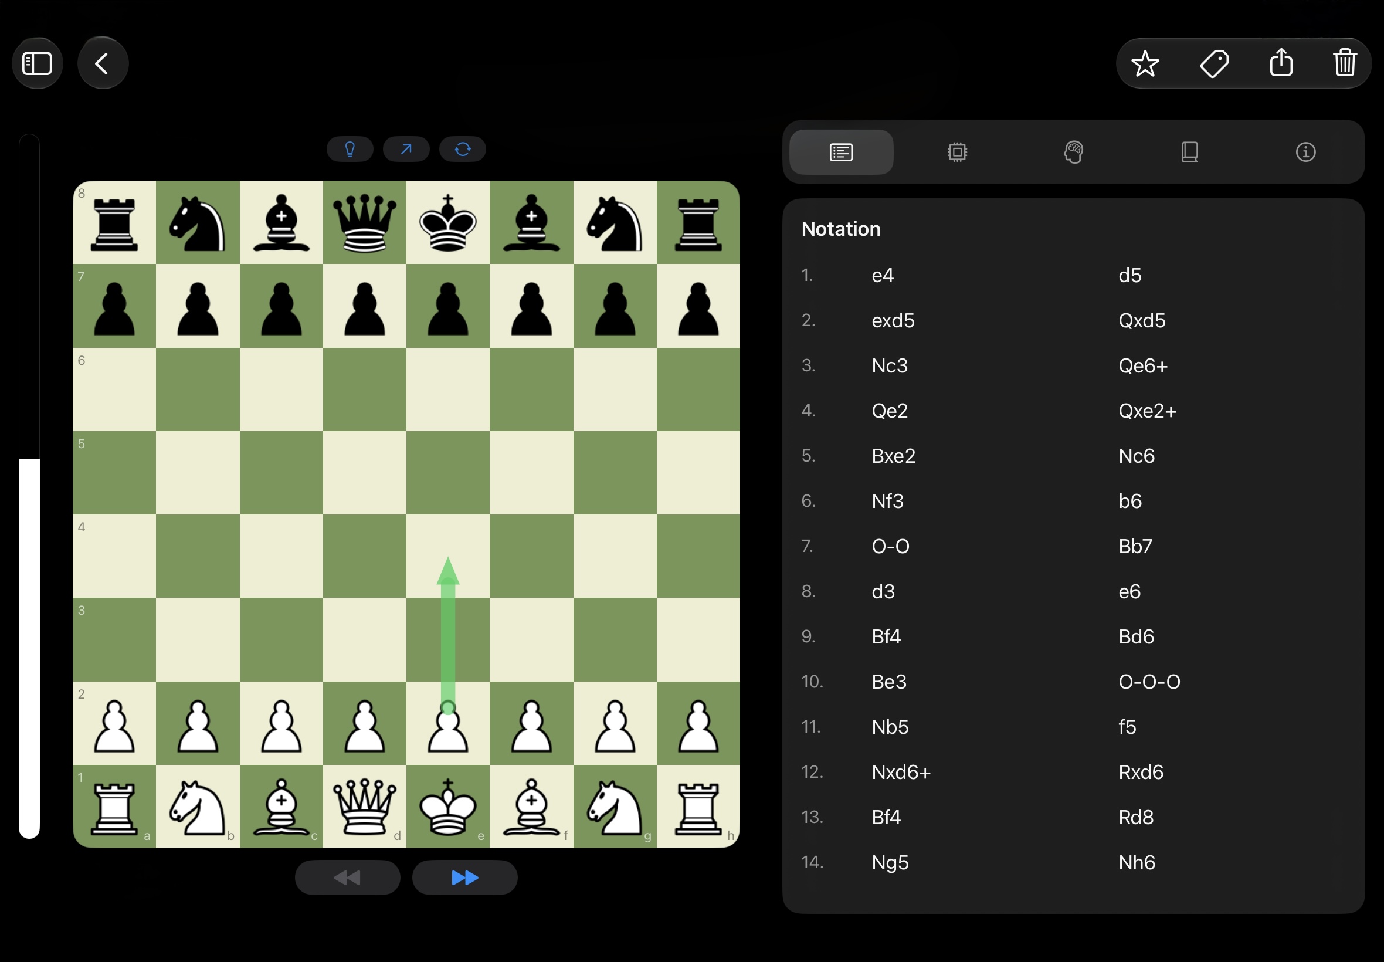Step forward with fast-forward button

[464, 878]
